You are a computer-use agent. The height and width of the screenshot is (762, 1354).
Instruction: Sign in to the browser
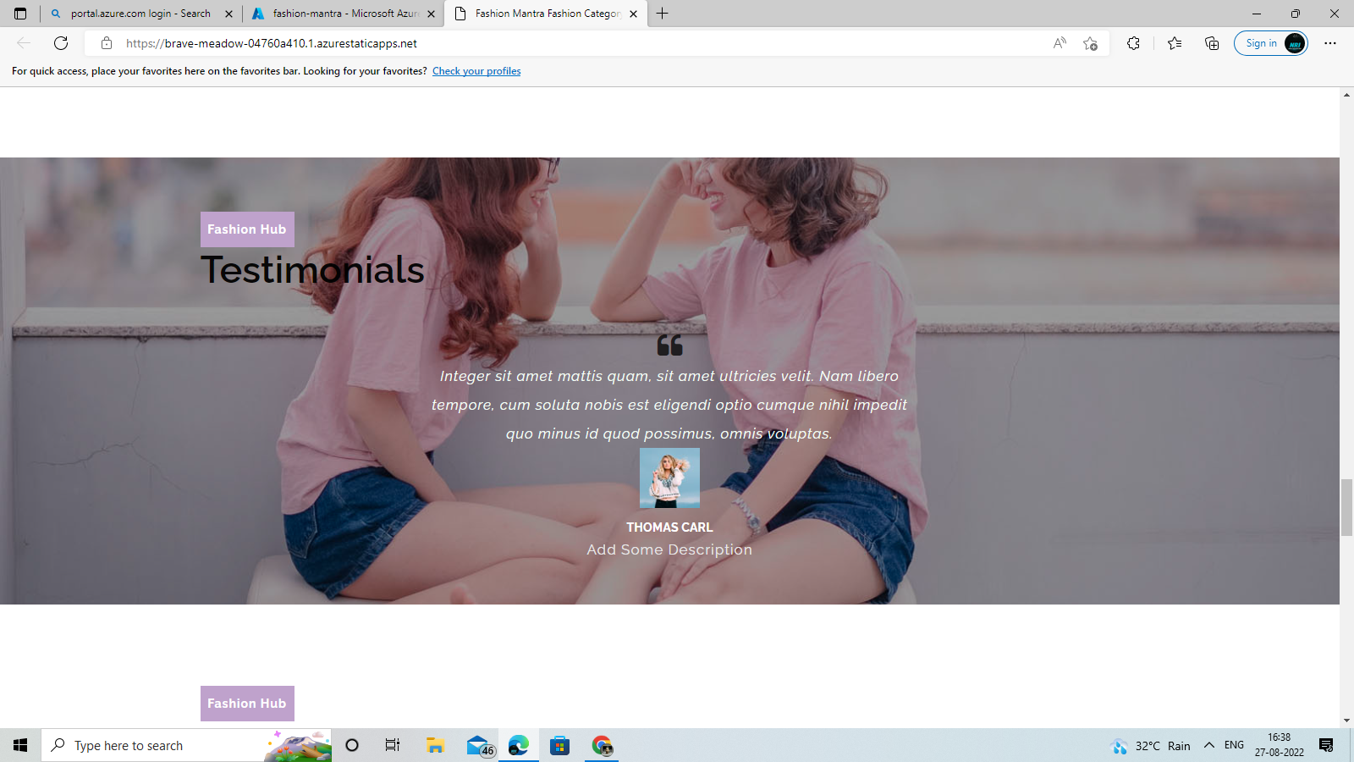[x=1262, y=43]
